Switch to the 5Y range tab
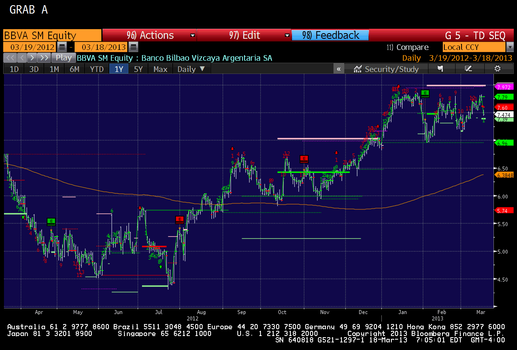 pyautogui.click(x=138, y=69)
